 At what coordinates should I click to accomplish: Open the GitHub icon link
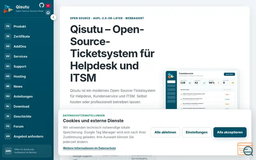[x=42, y=5]
